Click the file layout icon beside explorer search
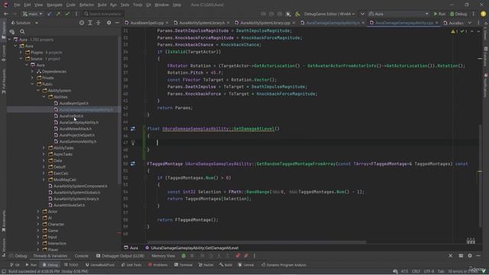 coord(12,31)
